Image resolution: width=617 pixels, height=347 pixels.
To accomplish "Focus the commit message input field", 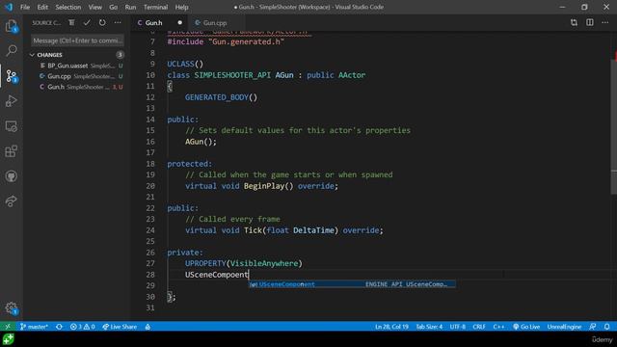I will [77, 40].
